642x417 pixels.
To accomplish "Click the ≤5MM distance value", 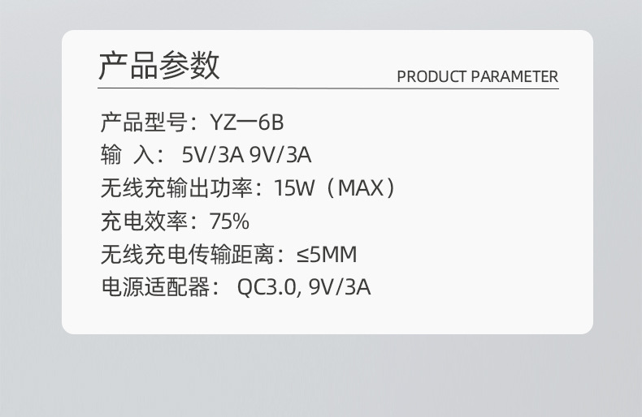I will point(327,254).
